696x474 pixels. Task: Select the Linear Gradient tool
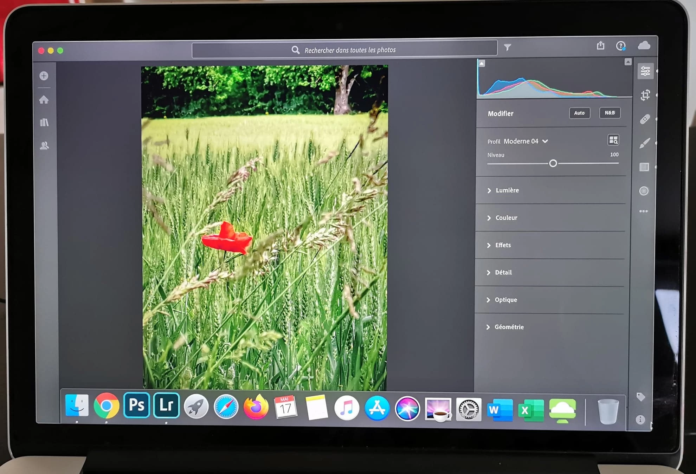(x=644, y=167)
